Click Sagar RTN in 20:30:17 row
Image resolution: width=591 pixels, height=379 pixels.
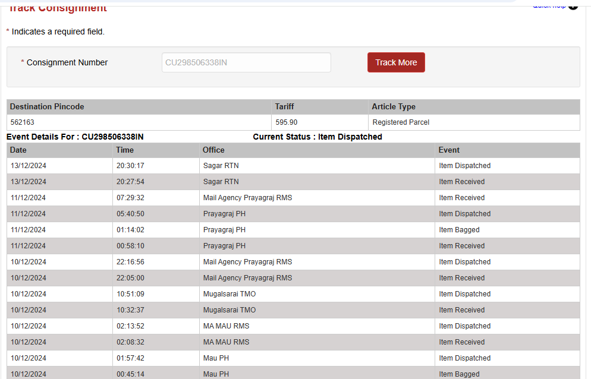(221, 166)
